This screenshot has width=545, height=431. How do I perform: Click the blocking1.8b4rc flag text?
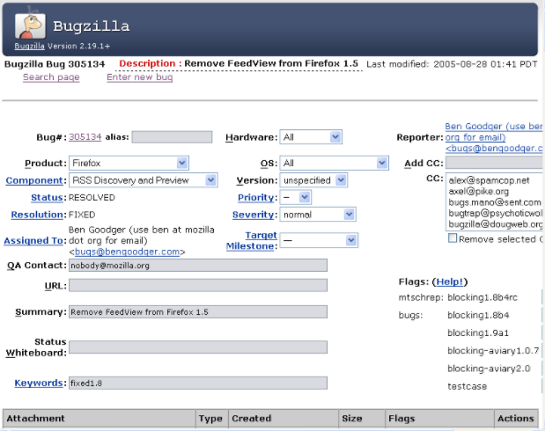(482, 297)
